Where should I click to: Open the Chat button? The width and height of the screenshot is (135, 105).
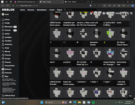point(130,96)
